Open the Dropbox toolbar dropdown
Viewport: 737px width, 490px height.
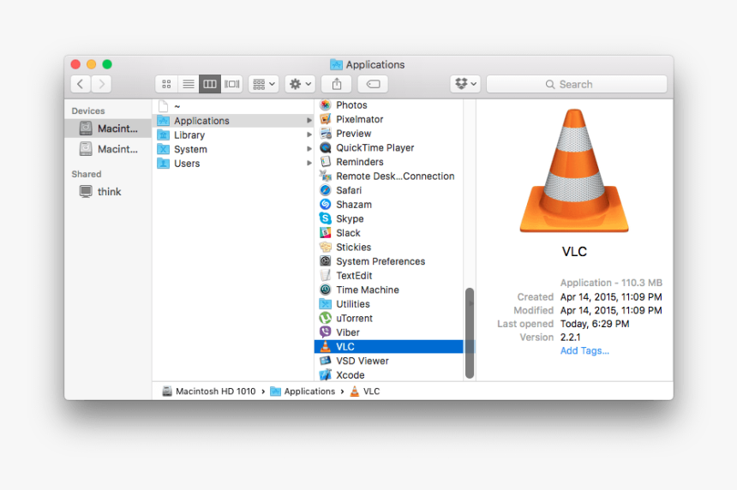click(x=464, y=84)
